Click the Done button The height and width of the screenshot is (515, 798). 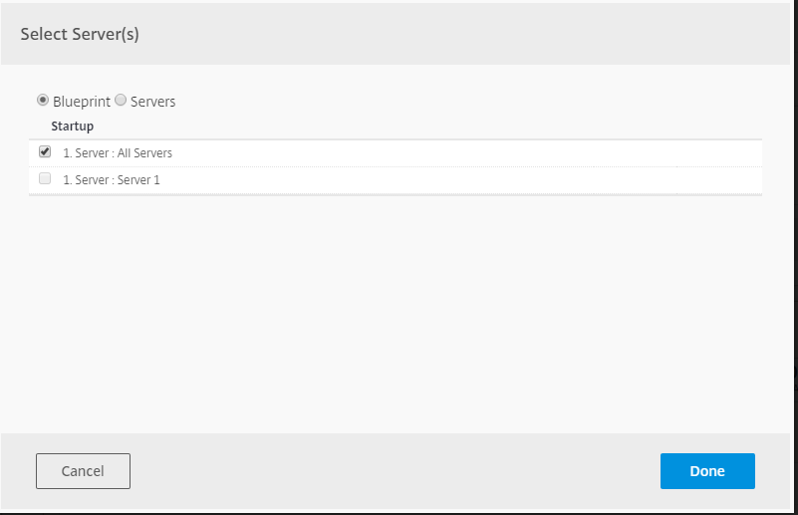pos(707,471)
